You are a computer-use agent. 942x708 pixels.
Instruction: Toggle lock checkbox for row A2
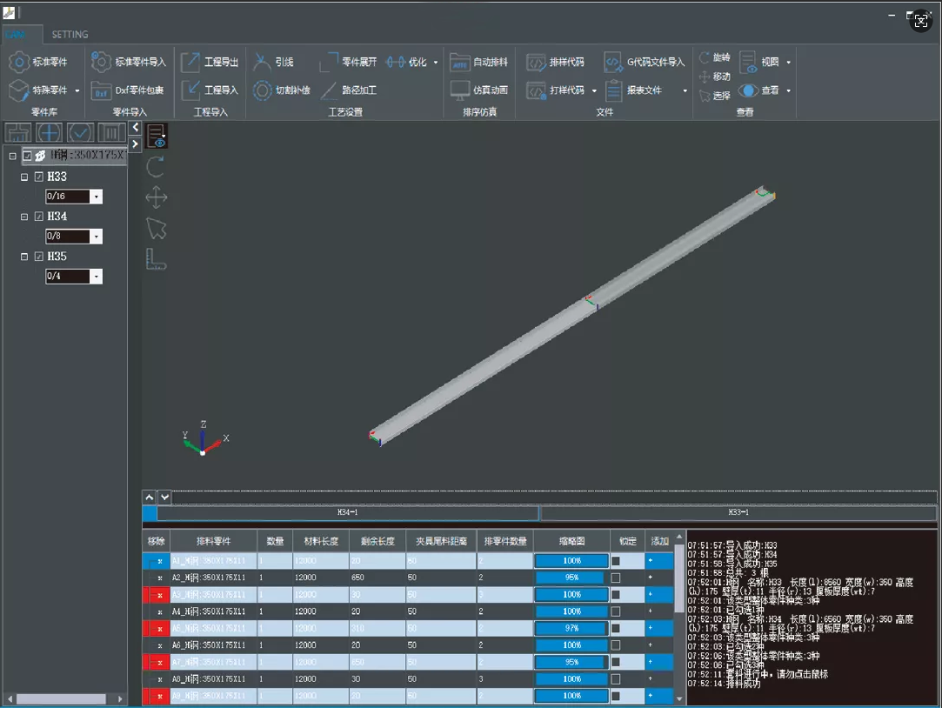(616, 578)
